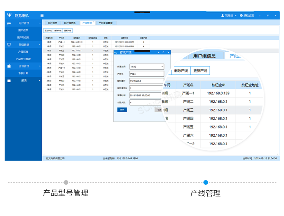Open the hamburger menu beside 巨龙电机
This screenshot has width=284, height=216.
(x=42, y=15)
